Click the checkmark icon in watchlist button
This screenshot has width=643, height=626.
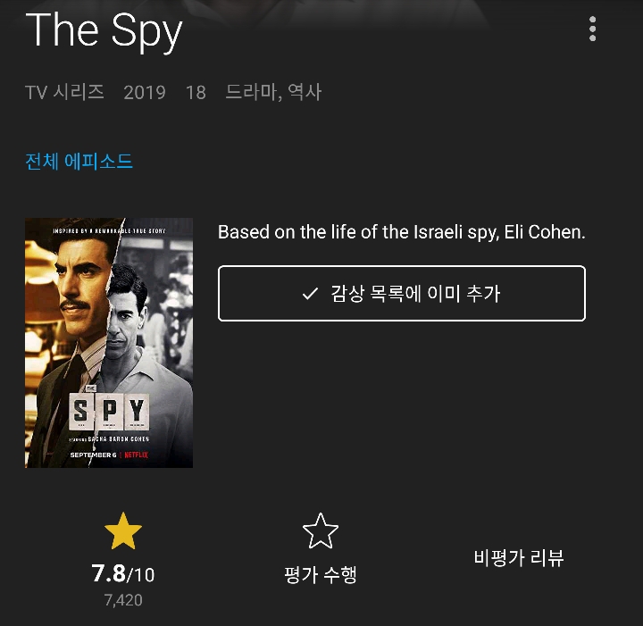(310, 294)
